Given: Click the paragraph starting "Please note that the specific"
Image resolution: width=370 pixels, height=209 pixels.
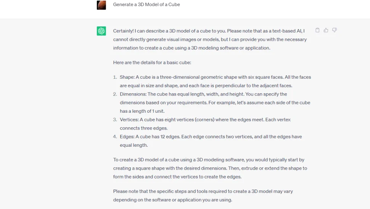Looking at the screenshot, I should pos(203,196).
